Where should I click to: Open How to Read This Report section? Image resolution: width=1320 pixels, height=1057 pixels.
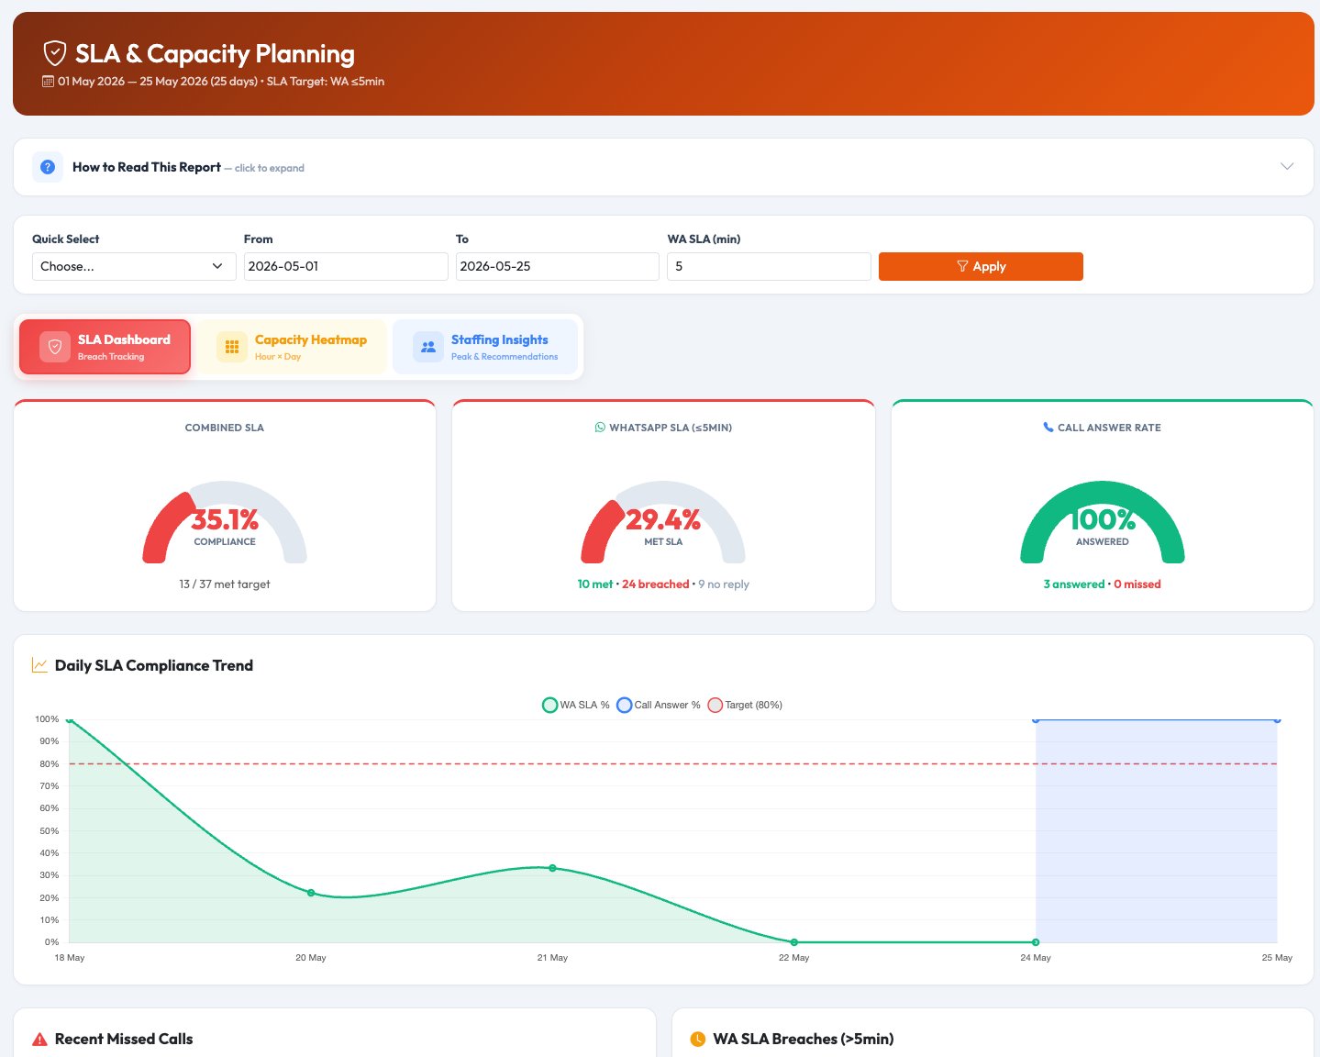coord(663,167)
